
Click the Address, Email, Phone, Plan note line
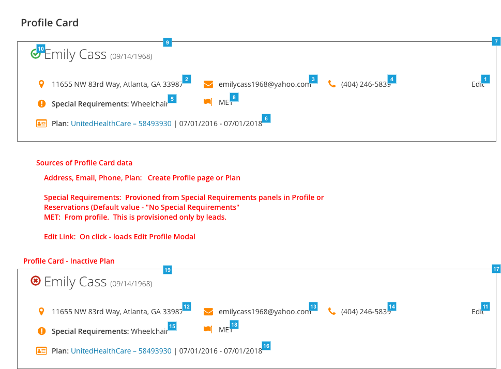pyautogui.click(x=142, y=178)
